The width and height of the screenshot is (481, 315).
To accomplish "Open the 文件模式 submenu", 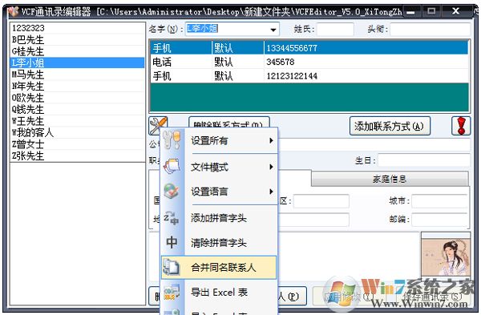I will point(219,167).
